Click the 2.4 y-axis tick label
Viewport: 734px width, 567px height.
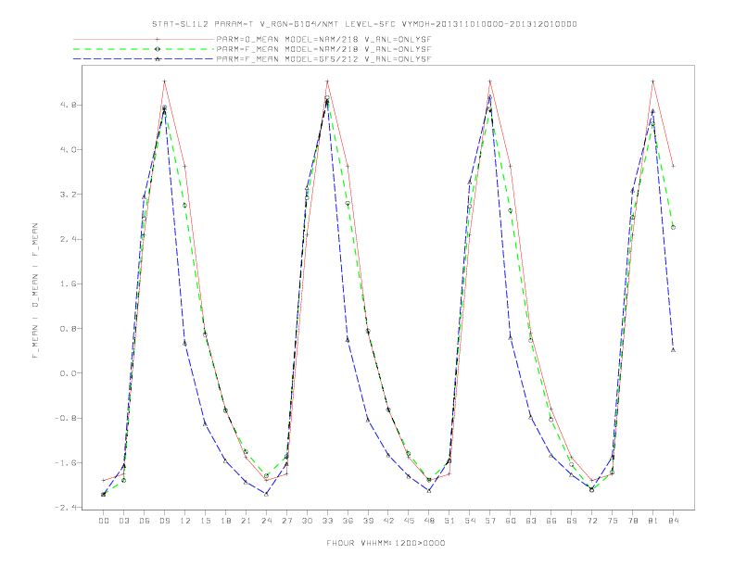(68, 239)
